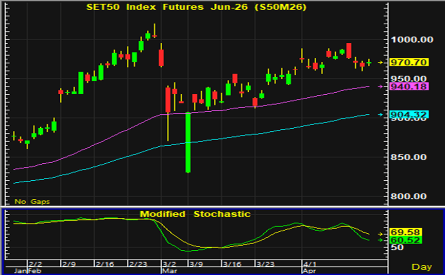Click the cyan arrow beside 904.32 label
This screenshot has width=445, height=275.
[x=381, y=114]
